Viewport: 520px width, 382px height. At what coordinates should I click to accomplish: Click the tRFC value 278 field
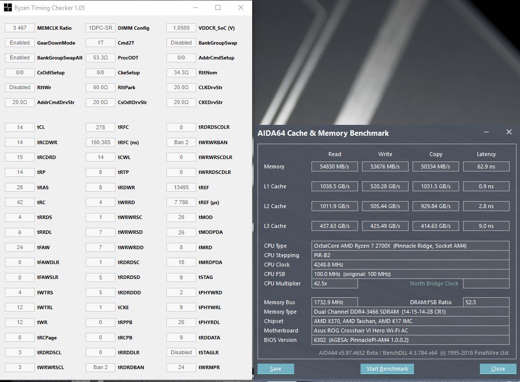101,127
